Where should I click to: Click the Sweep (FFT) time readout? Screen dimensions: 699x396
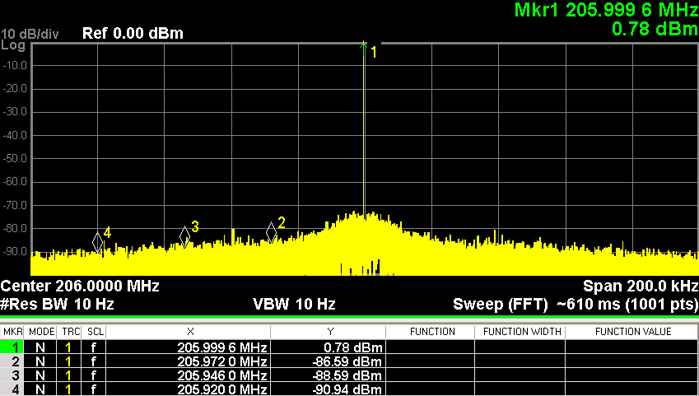click(575, 305)
